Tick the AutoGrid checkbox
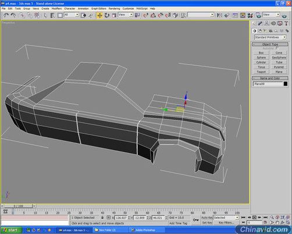The width and height of the screenshot is (292, 234). (x=277, y=48)
